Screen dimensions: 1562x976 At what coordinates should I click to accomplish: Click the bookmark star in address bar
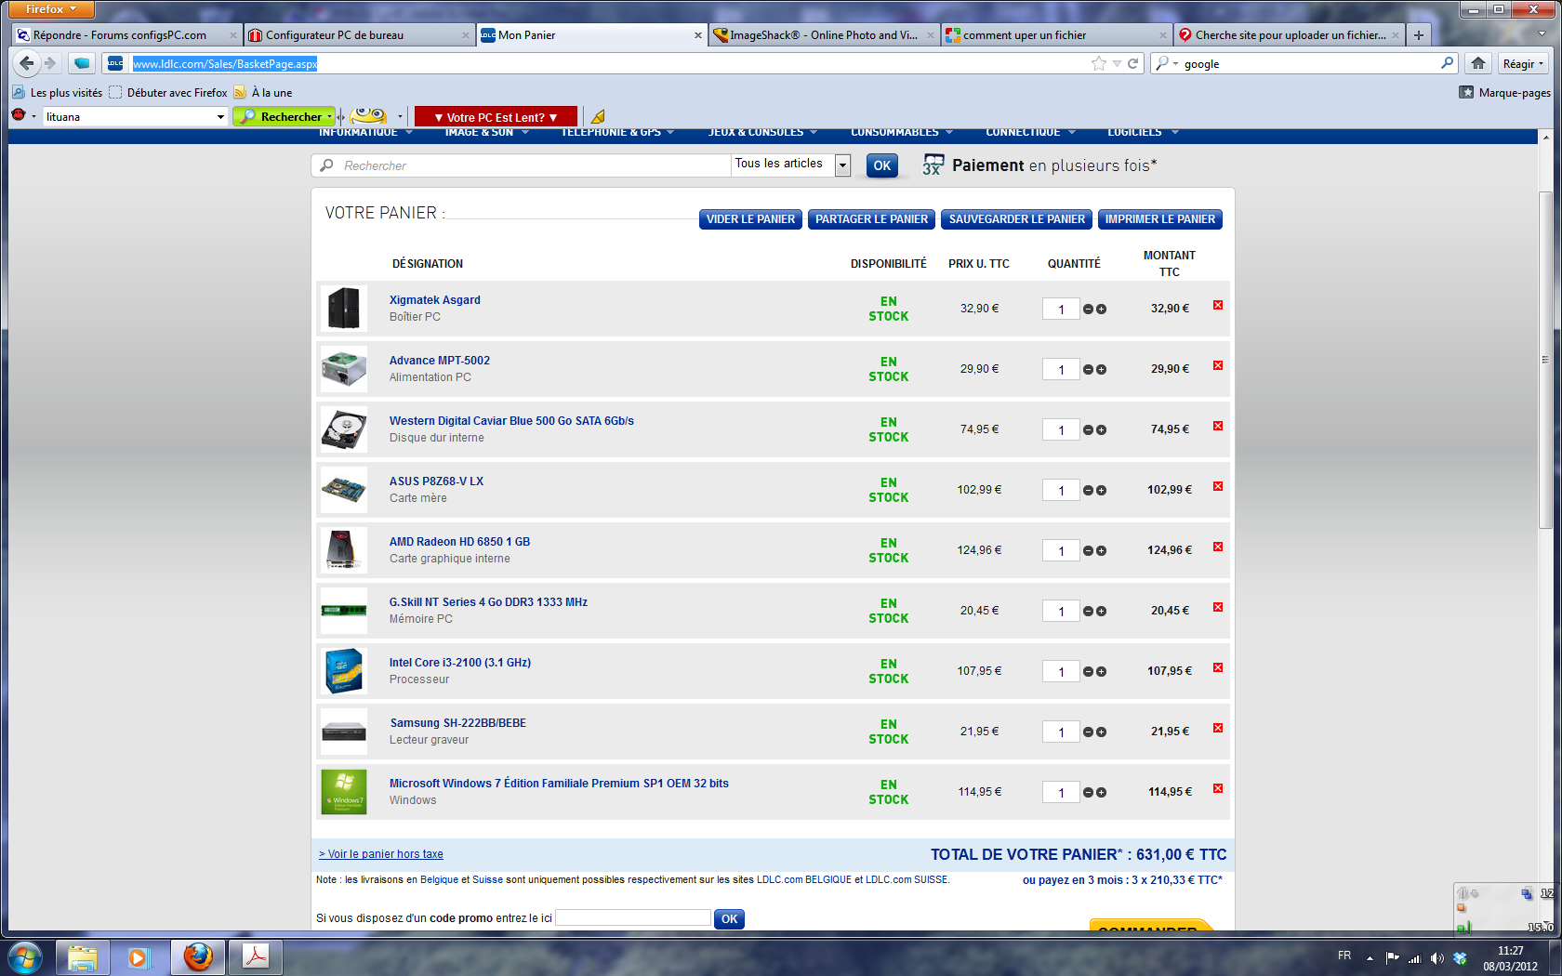coord(1099,63)
